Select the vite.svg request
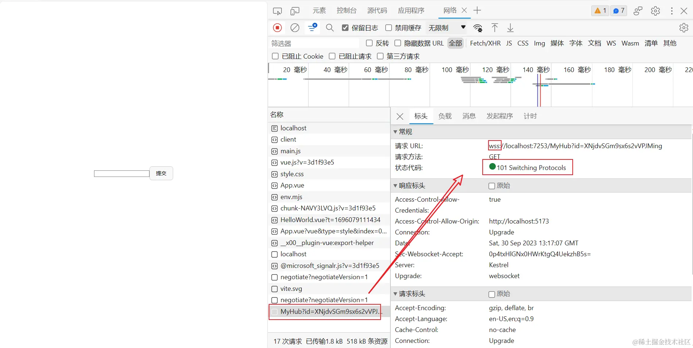 [329, 289]
